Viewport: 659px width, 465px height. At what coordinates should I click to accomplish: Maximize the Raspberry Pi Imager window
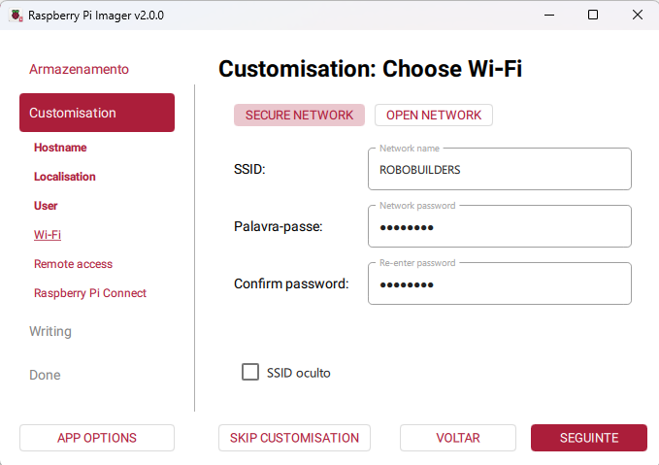(592, 16)
